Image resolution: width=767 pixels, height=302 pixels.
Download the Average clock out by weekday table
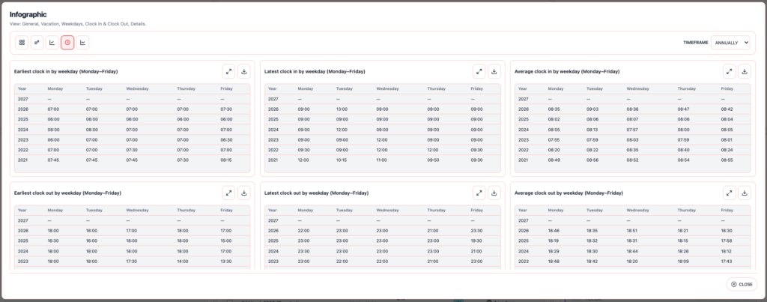pos(745,193)
